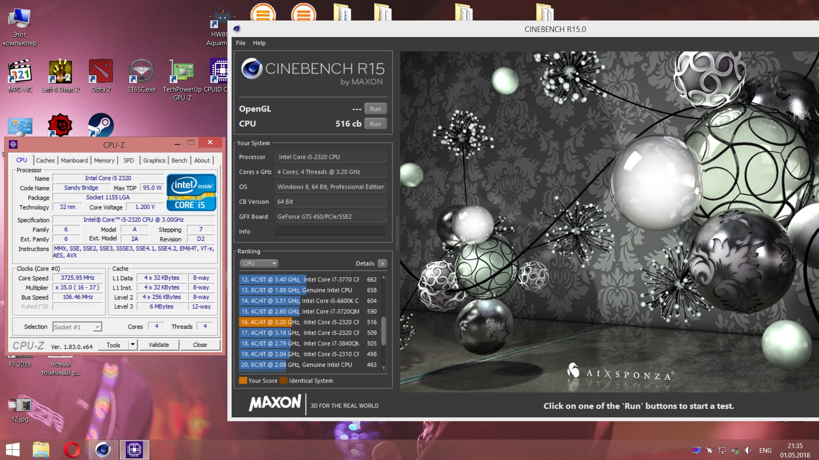Select ranking row 12 Core i7-3770

[x=309, y=279]
